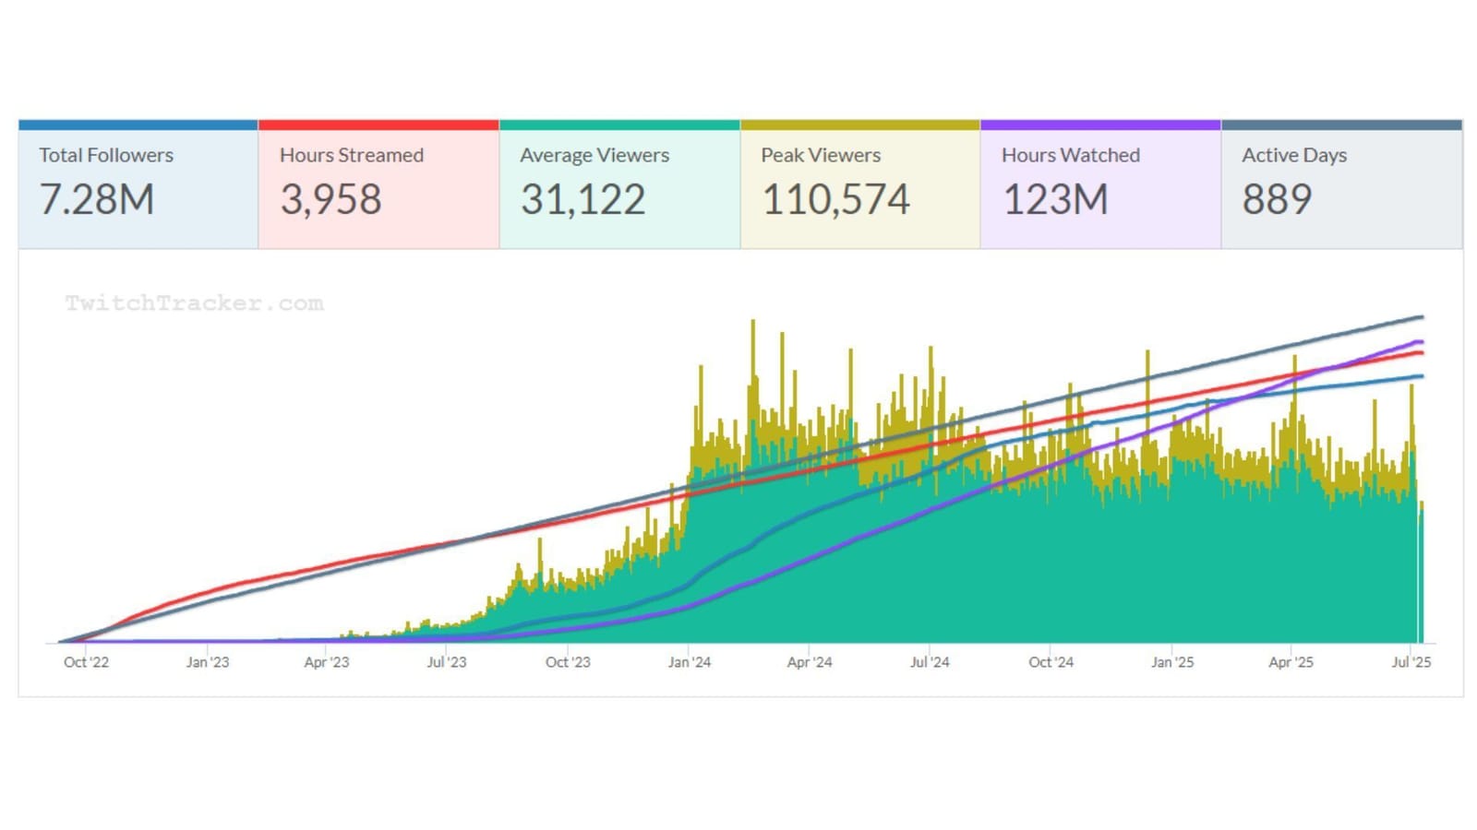
Task: Click the Oct '22 axis label
Action: (x=86, y=662)
